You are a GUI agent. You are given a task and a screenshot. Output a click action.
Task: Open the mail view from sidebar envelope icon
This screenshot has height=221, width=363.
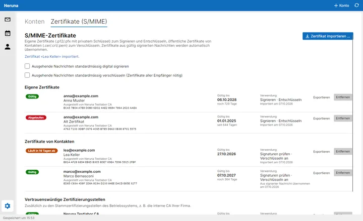pyautogui.click(x=8, y=20)
